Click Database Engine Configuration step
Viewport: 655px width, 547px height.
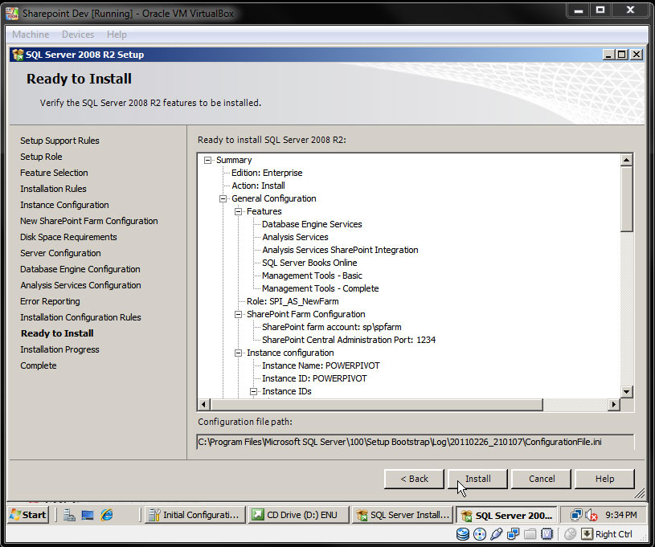coord(80,269)
